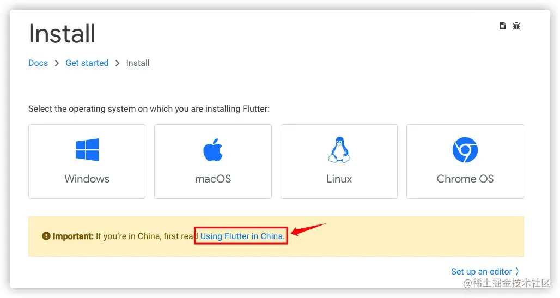
Task: Click the Install page heading
Action: (62, 34)
